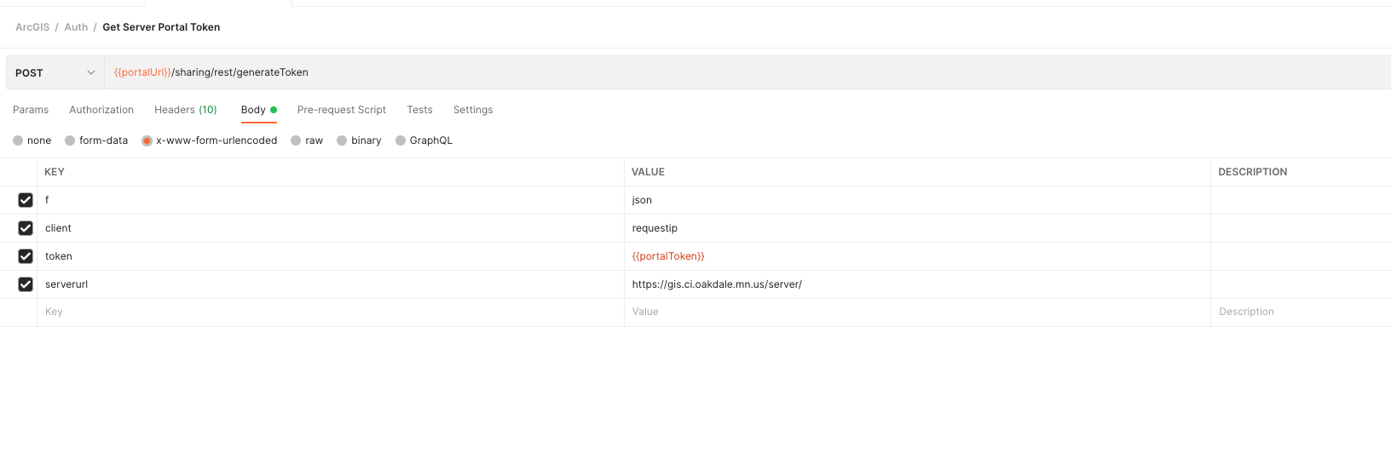Toggle the 'serverurl' parameter checkbox
Viewport: 1391px width, 470px height.
pos(26,284)
